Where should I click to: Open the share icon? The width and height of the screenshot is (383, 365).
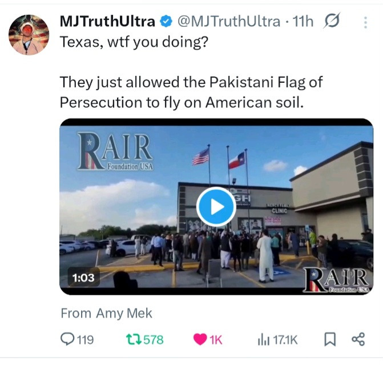[358, 339]
